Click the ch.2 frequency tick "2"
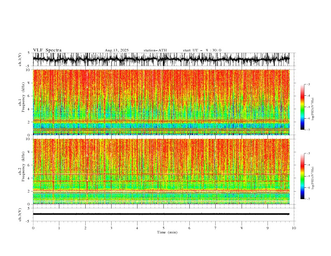Viewport: 331px width, 256px height. (x=29, y=191)
